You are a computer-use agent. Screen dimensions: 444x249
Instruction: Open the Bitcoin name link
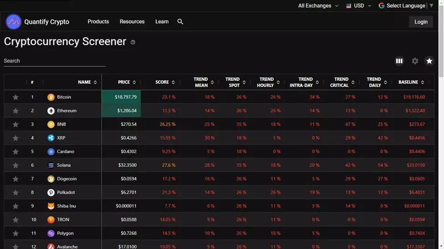pyautogui.click(x=64, y=97)
